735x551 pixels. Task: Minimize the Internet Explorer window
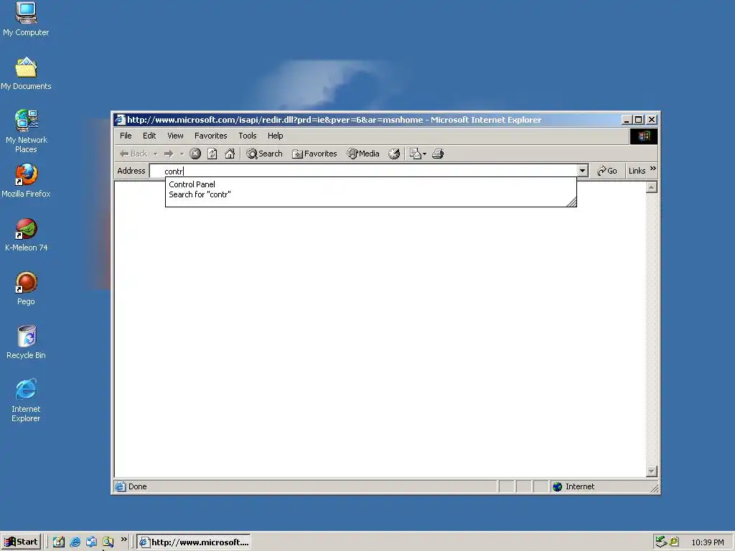(x=626, y=120)
